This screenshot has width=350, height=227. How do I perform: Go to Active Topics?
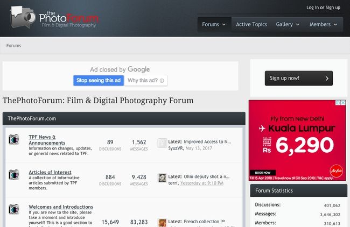tap(251, 24)
